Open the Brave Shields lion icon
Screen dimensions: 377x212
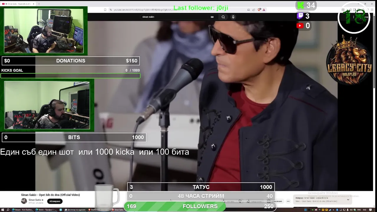point(259,10)
